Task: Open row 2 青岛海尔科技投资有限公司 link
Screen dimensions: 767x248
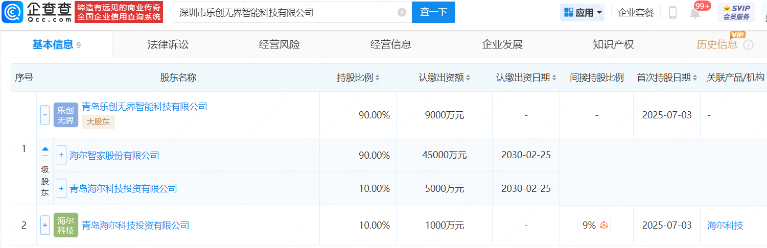Action: [x=135, y=225]
